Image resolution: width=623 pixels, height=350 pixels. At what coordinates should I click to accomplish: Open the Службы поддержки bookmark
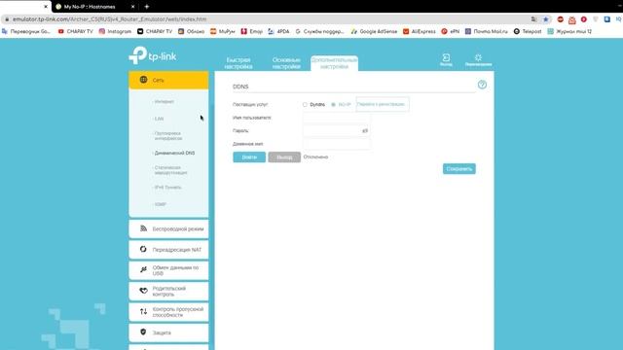click(x=320, y=31)
